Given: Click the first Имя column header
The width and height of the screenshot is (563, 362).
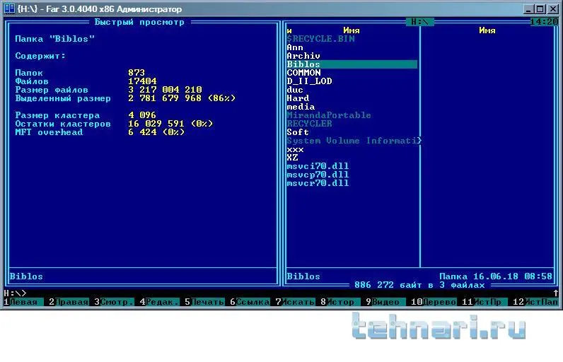Looking at the screenshot, I should coord(352,30).
